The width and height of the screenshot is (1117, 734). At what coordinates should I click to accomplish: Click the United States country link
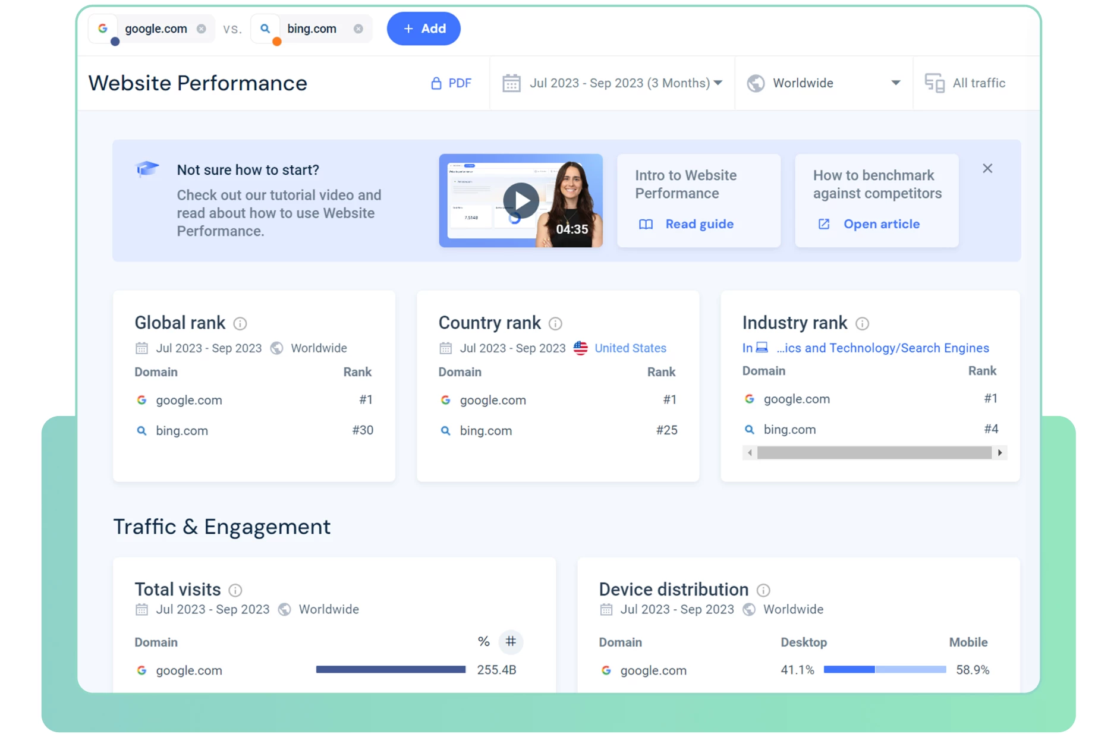pyautogui.click(x=630, y=348)
